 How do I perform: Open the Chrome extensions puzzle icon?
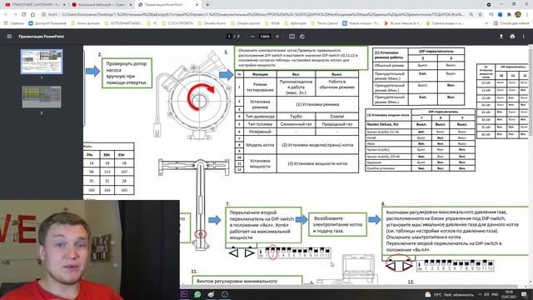(509, 15)
